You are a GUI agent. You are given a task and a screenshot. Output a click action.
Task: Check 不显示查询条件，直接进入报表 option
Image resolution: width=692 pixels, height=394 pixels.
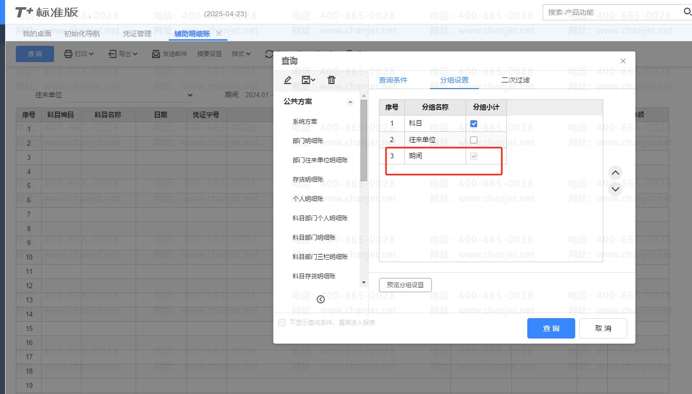coord(282,323)
